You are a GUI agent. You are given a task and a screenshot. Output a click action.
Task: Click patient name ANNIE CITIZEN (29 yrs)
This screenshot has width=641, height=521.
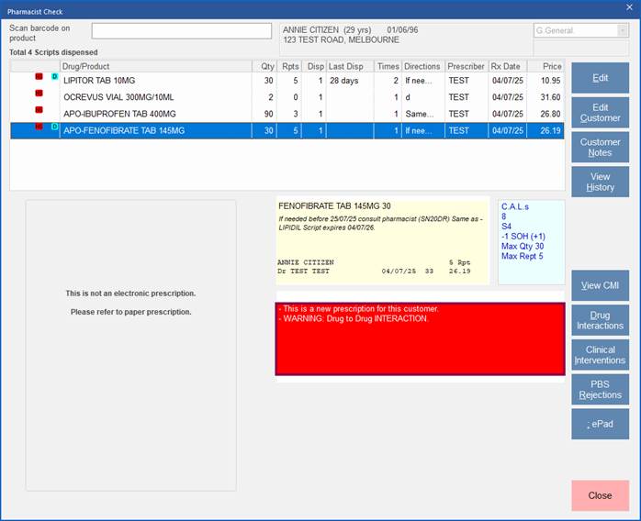click(327, 29)
